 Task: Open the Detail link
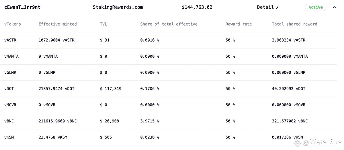(267, 7)
